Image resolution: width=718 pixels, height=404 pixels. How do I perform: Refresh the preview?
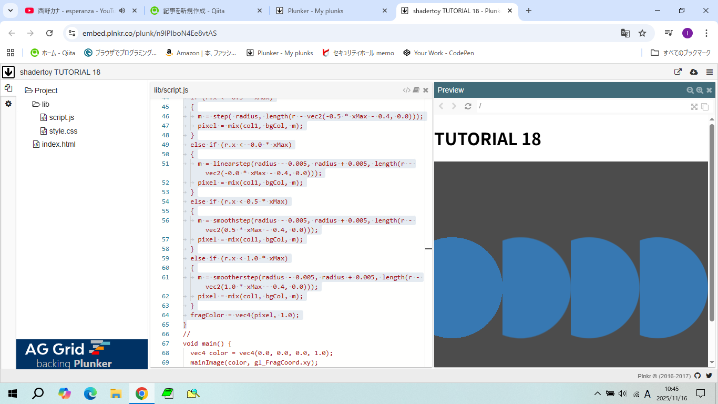click(468, 106)
